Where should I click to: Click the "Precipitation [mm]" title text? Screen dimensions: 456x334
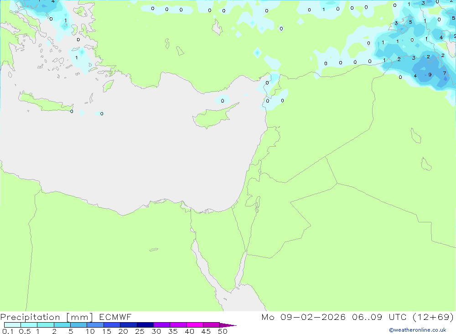(47, 317)
